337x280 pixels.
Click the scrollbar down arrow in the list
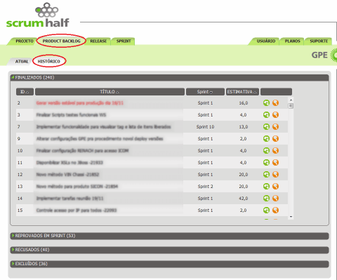[291, 217]
